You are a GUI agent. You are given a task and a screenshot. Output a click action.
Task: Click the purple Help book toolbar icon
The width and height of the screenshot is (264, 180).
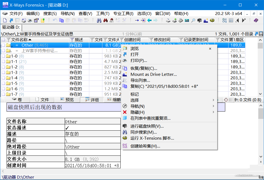coord(256,20)
